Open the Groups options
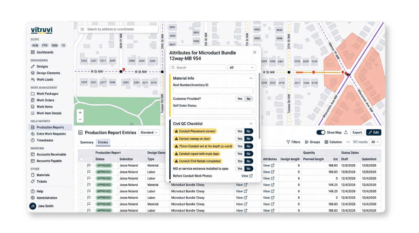 (313, 142)
